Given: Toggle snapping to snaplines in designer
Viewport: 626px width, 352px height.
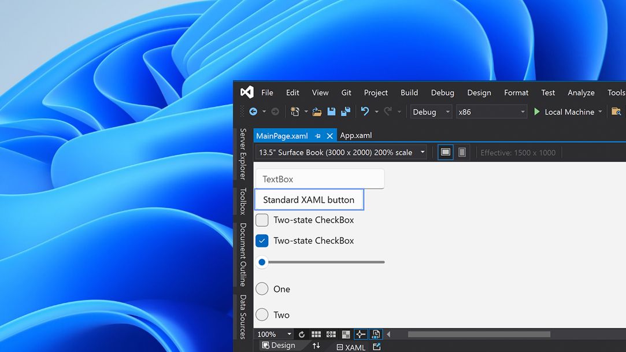Looking at the screenshot, I should pos(360,334).
